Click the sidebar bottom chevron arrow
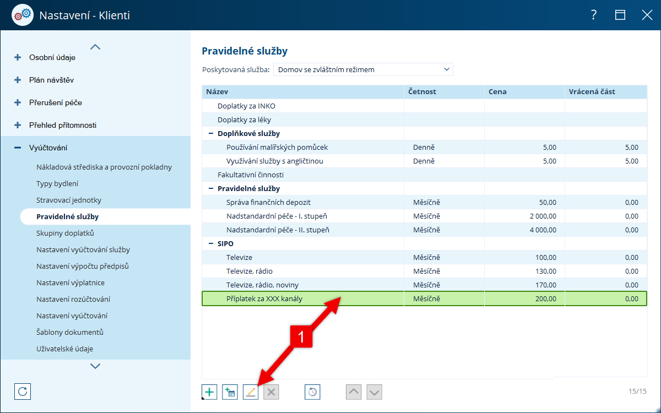661x413 pixels. point(95,366)
